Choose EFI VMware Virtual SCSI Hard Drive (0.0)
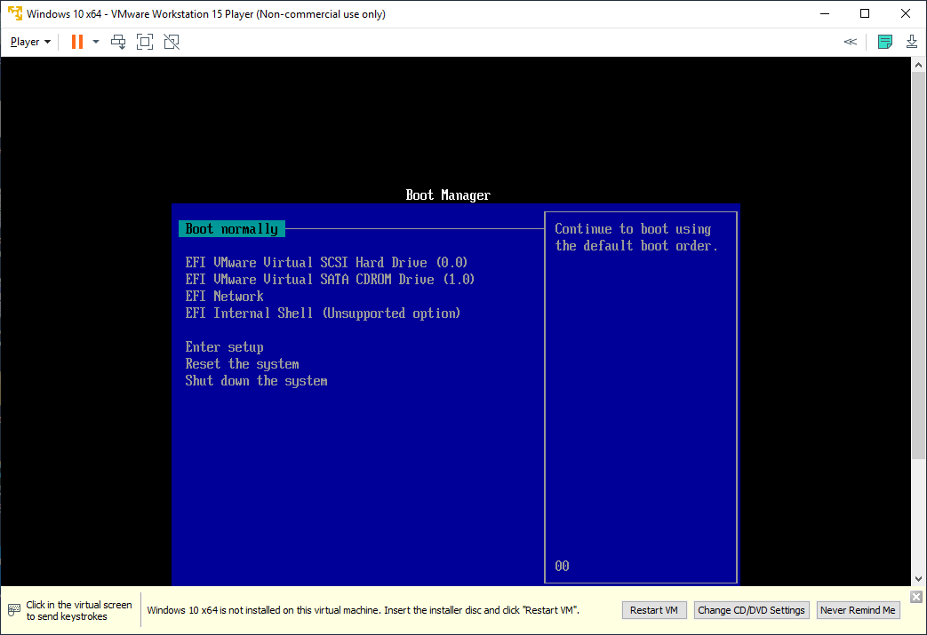The height and width of the screenshot is (635, 927). (x=326, y=262)
